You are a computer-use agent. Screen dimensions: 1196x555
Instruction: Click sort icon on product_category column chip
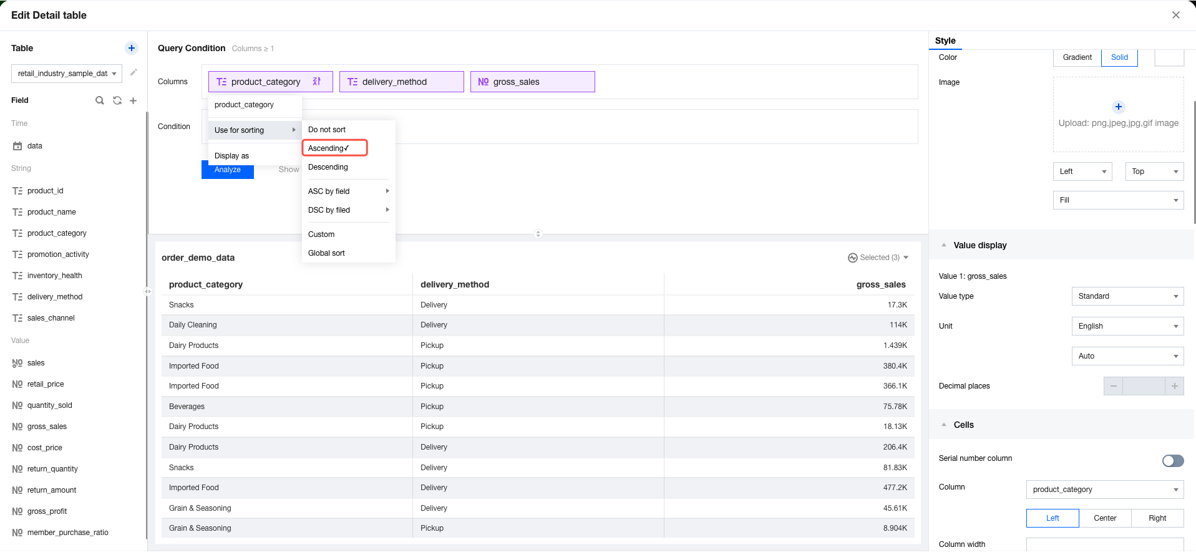coord(317,82)
